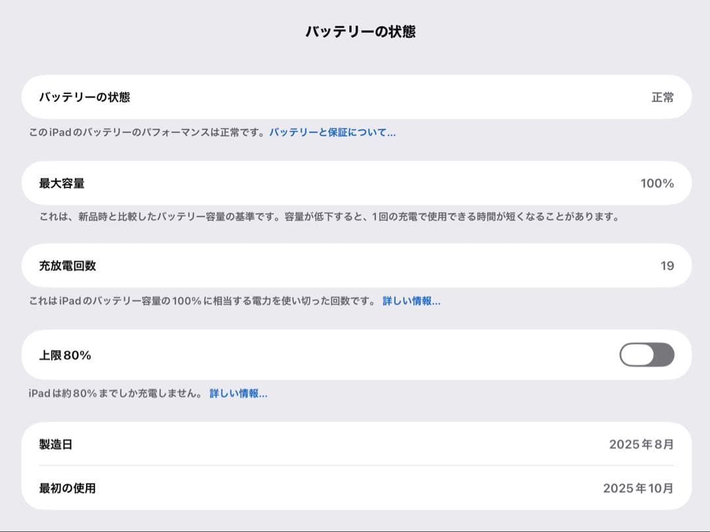Click the cycle count value 19
Screen dimensions: 710x532
(668, 265)
